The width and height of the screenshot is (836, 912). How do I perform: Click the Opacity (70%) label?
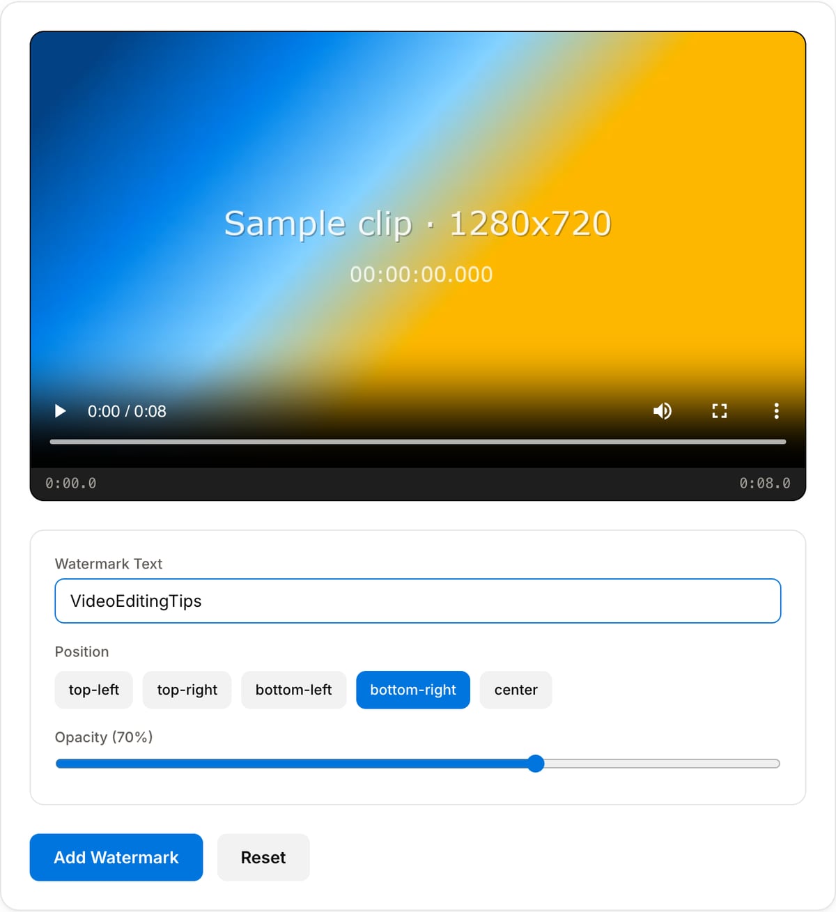(x=104, y=737)
